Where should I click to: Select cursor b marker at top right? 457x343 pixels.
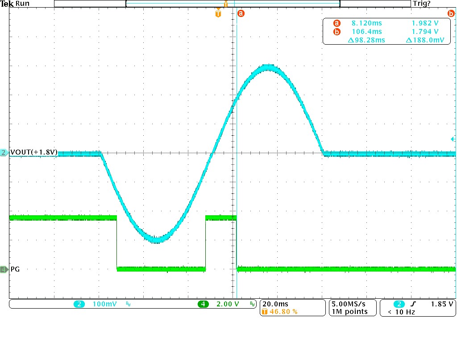[451, 14]
